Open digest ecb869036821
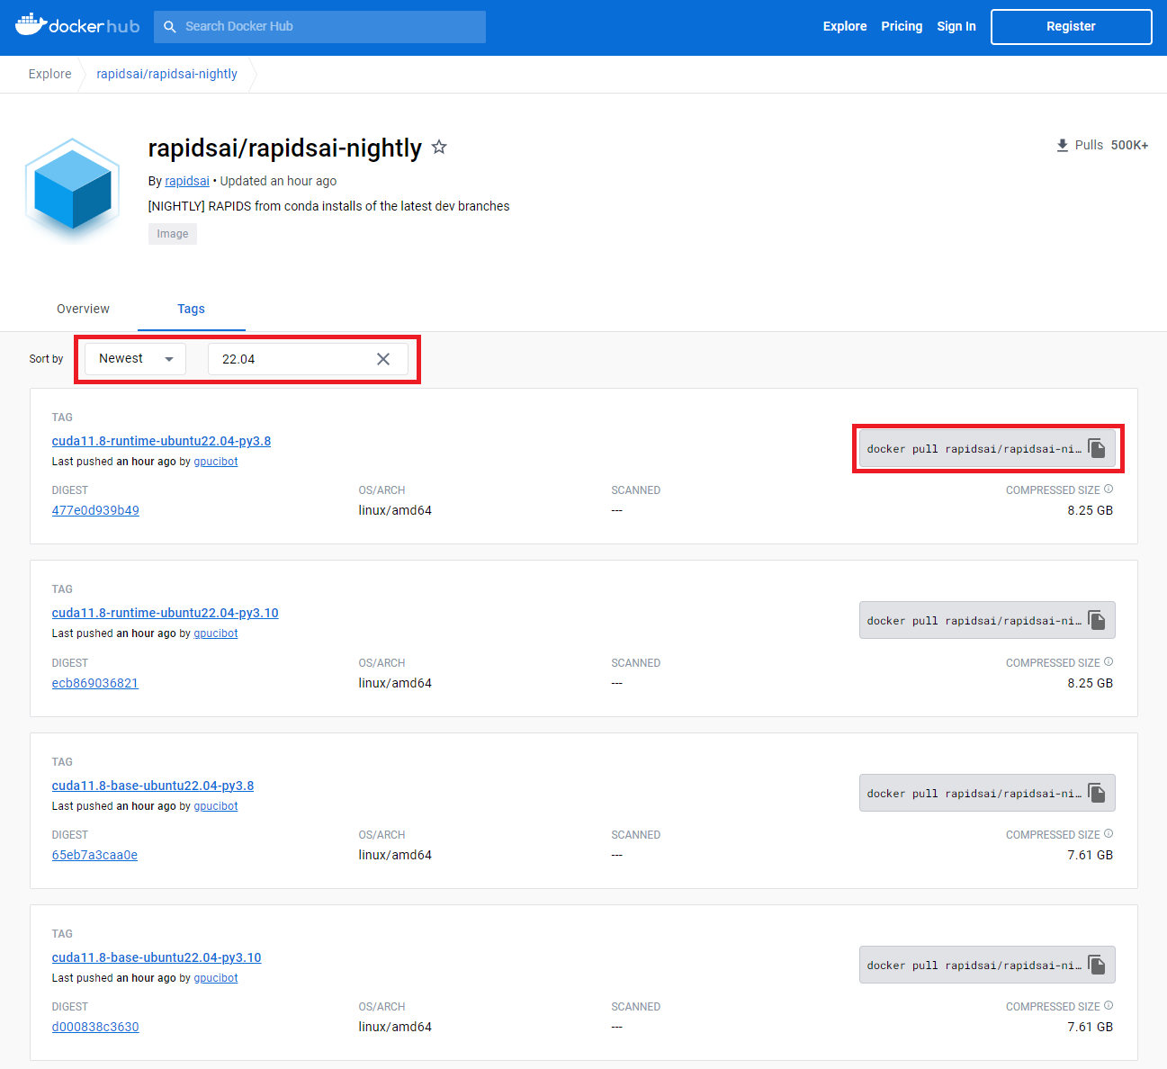The width and height of the screenshot is (1167, 1069). [x=94, y=683]
